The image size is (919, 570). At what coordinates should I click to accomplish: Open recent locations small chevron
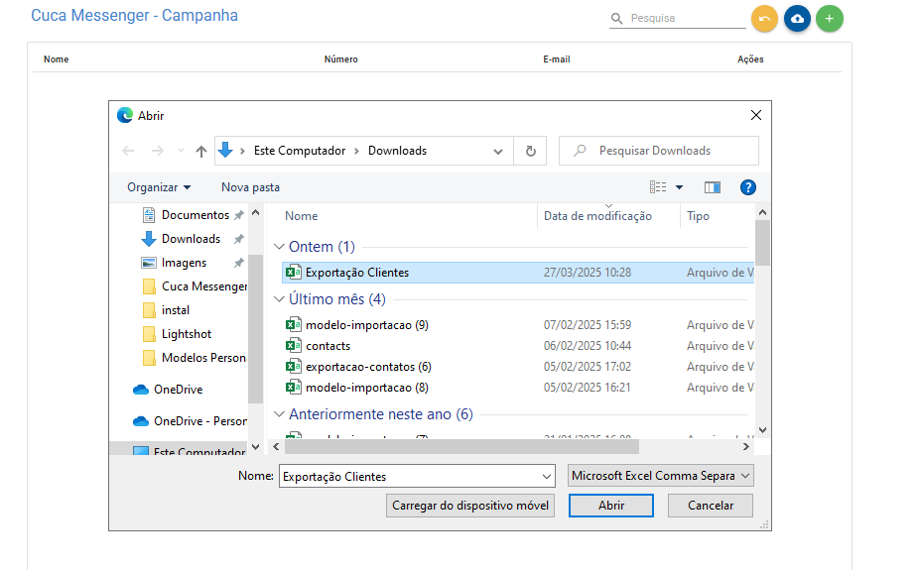coord(181,151)
